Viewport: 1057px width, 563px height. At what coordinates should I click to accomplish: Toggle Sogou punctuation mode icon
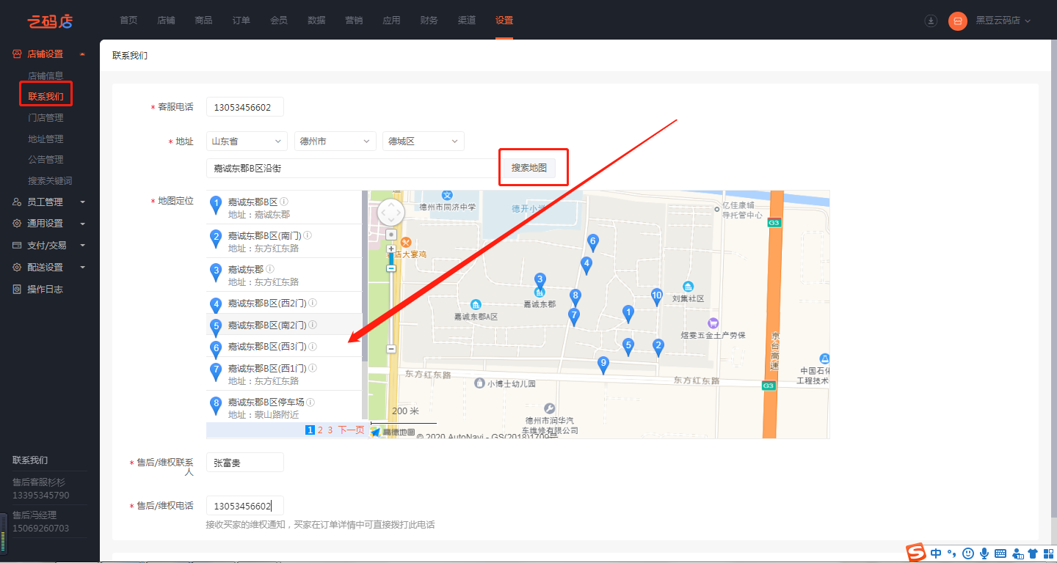952,553
